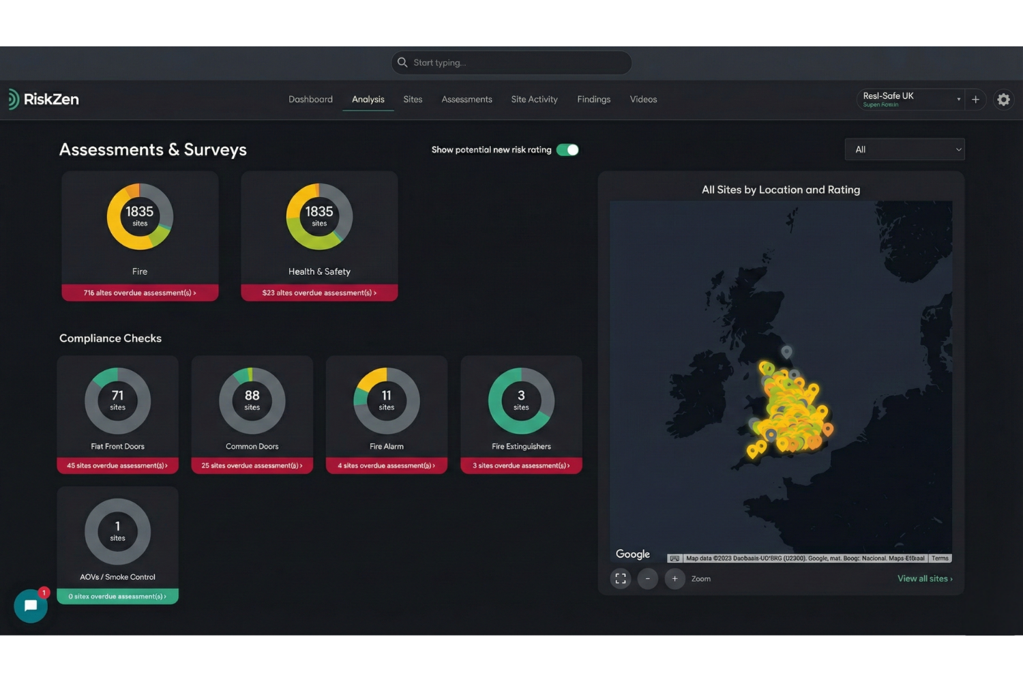1023x682 pixels.
Task: Click the Google logo on the map
Action: tap(633, 554)
